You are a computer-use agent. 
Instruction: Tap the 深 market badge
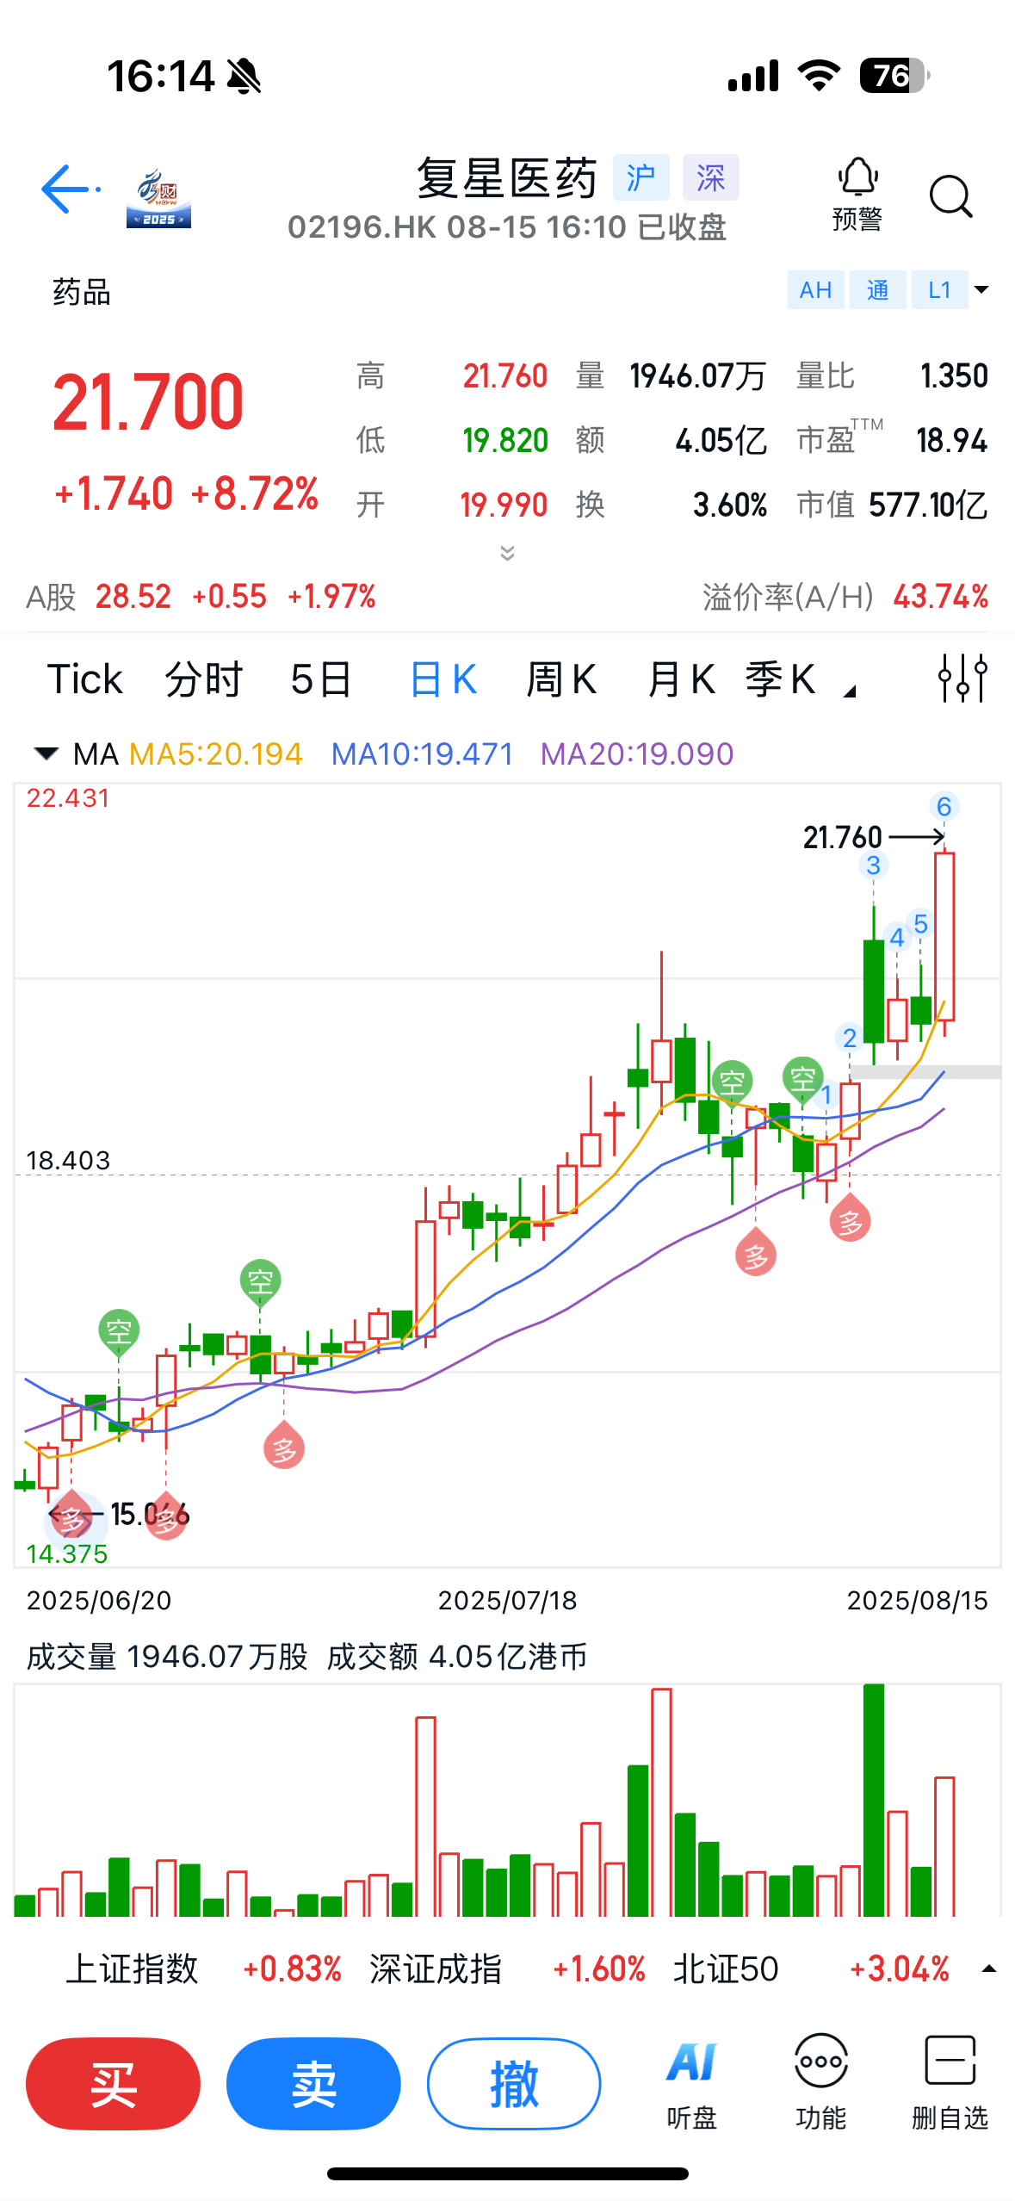click(x=710, y=178)
